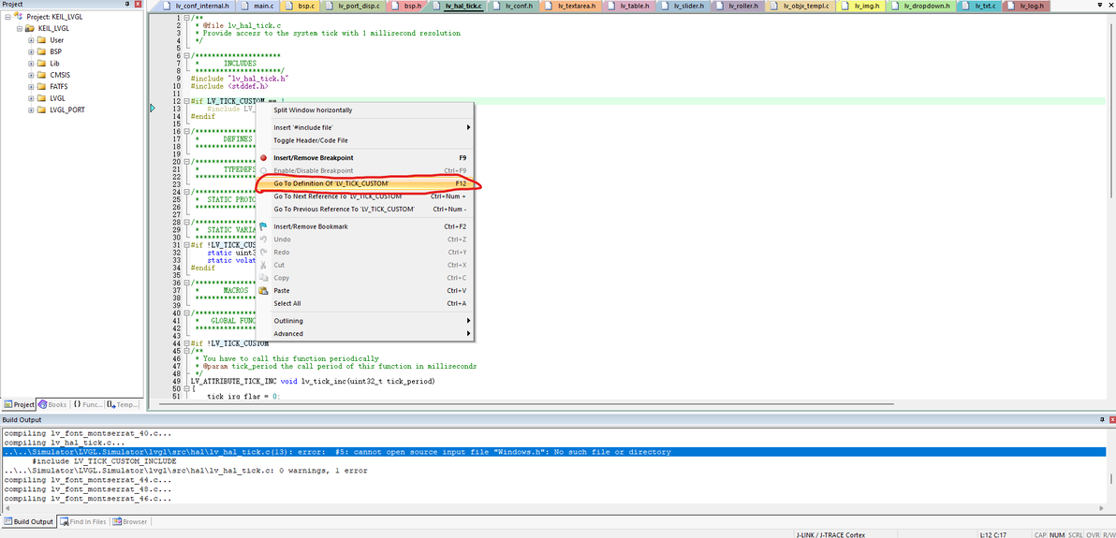Collapse the #if fold at line 12

tap(185, 101)
